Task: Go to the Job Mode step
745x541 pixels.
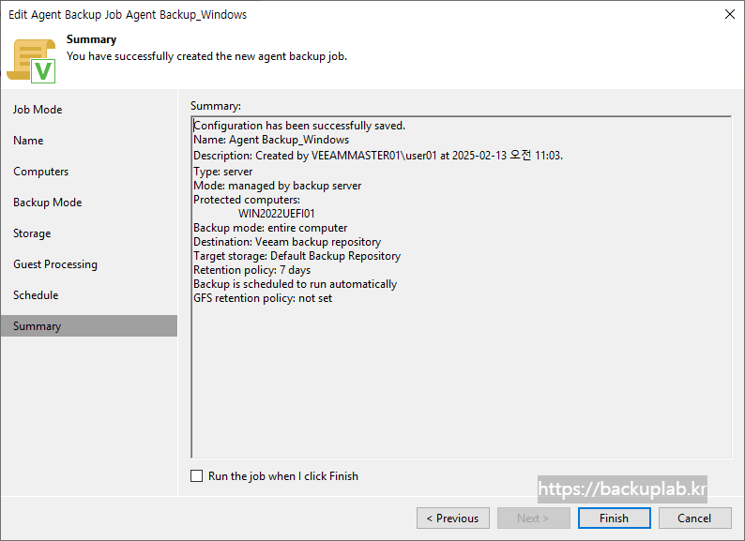Action: (x=38, y=110)
